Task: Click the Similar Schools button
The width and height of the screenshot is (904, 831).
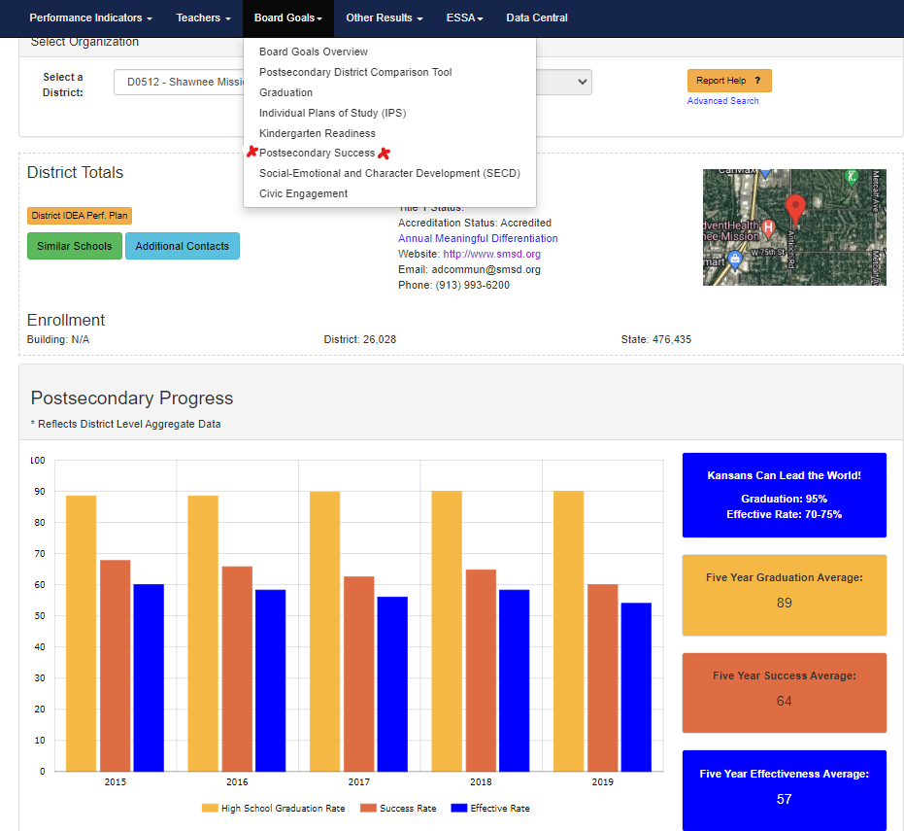Action: tap(75, 246)
